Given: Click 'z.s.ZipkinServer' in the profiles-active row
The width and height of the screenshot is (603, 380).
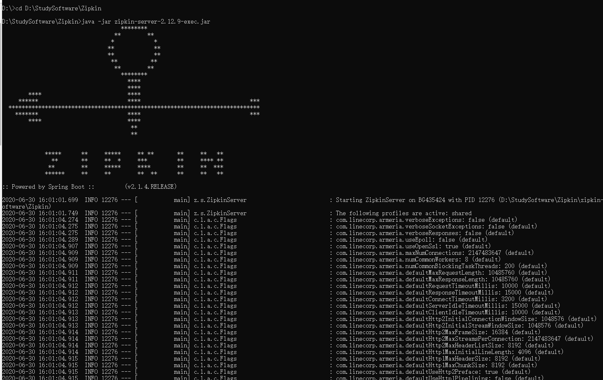Looking at the screenshot, I should (x=220, y=213).
